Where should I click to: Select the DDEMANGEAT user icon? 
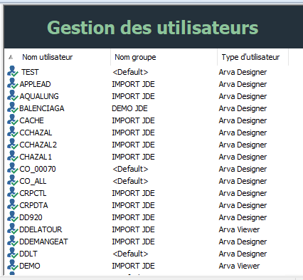pos(13,241)
